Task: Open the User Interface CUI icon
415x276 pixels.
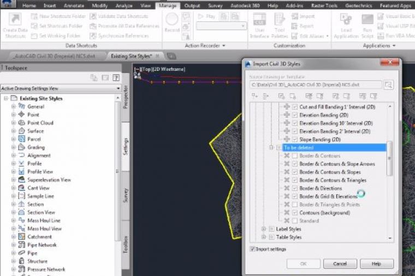Action: (259, 20)
